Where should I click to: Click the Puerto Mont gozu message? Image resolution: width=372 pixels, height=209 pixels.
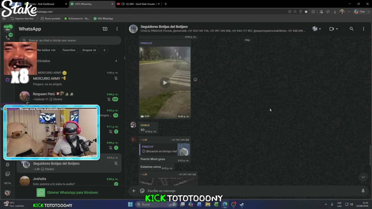[x=153, y=159]
